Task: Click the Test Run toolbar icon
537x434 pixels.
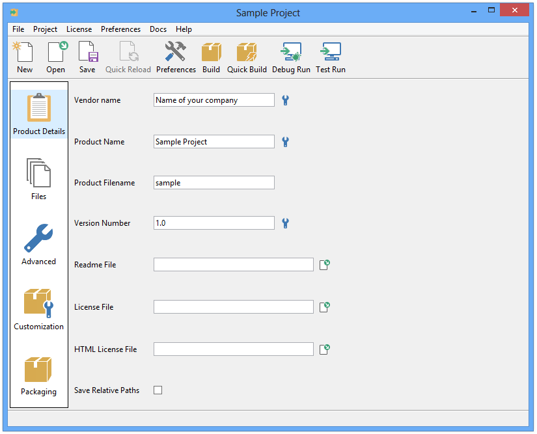Action: [x=331, y=57]
